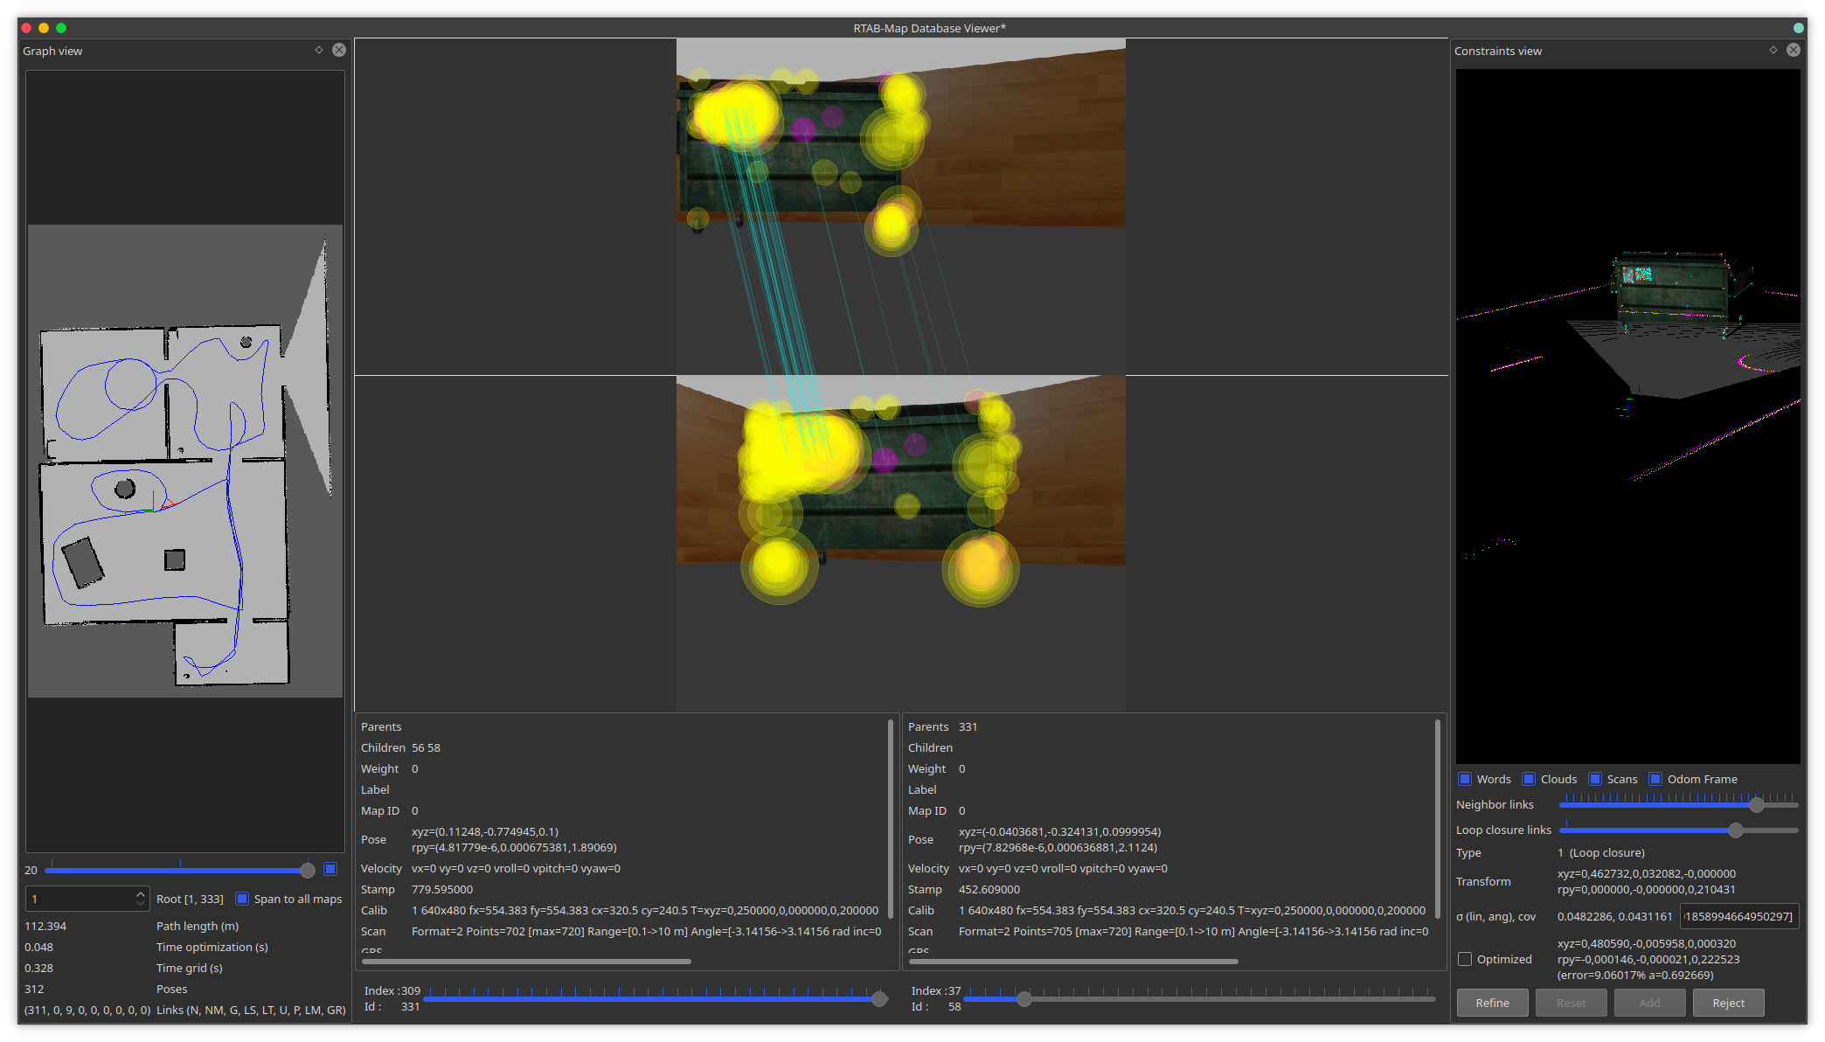
Task: Uncheck the Scans checkbox
Action: pos(1595,779)
